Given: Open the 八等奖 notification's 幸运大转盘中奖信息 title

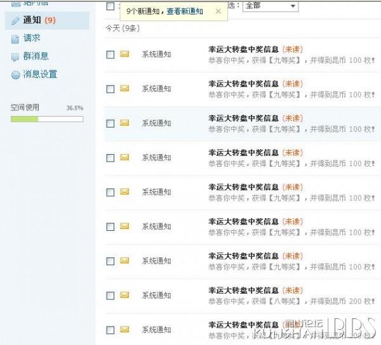Looking at the screenshot, I should pos(243,290).
